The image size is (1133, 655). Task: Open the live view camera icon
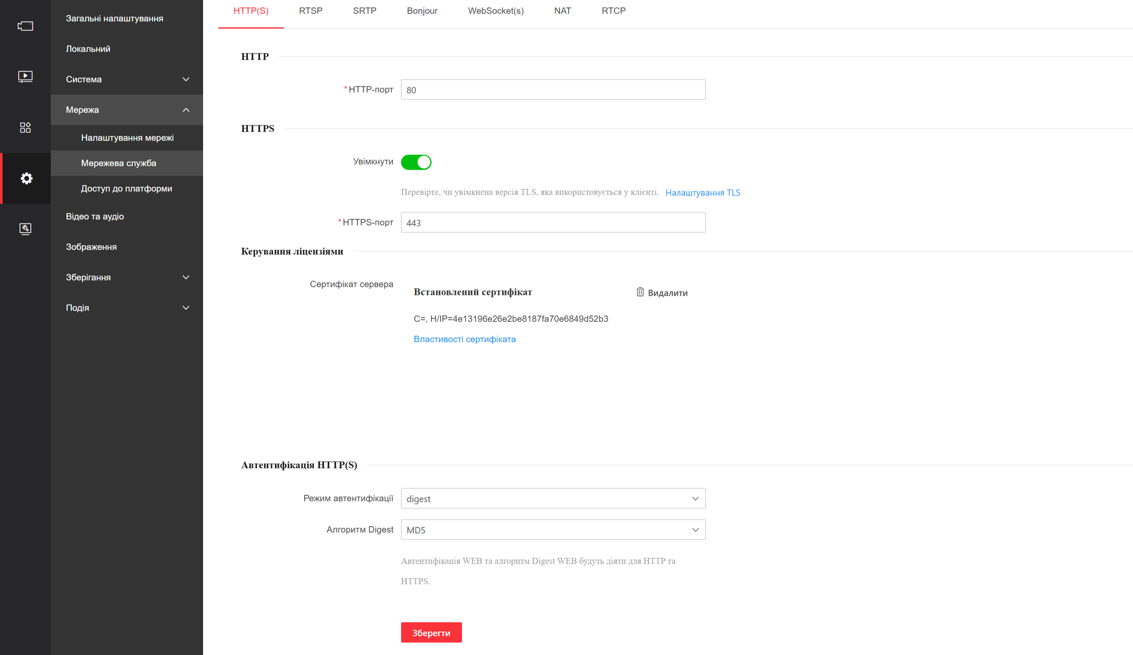[x=25, y=26]
